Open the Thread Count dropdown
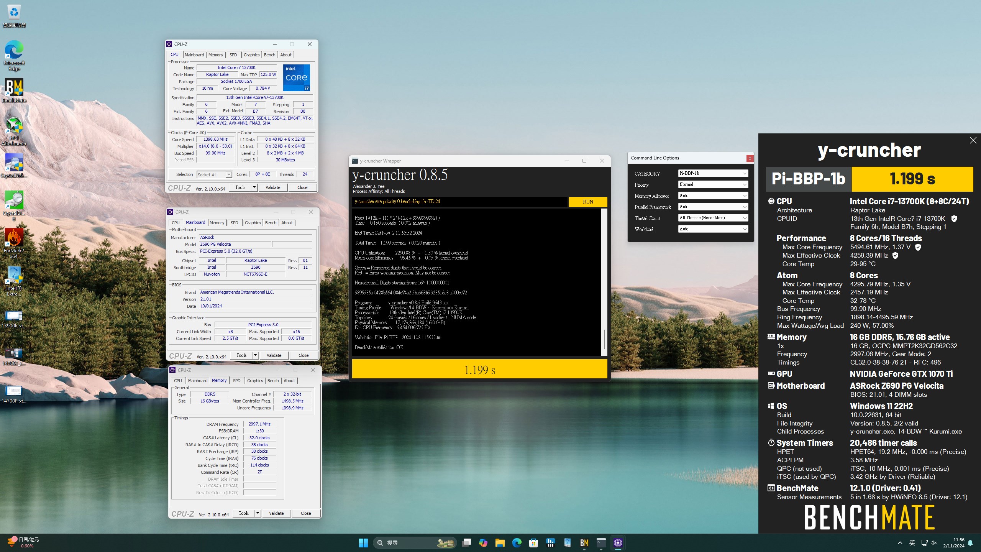981x552 pixels. (713, 218)
